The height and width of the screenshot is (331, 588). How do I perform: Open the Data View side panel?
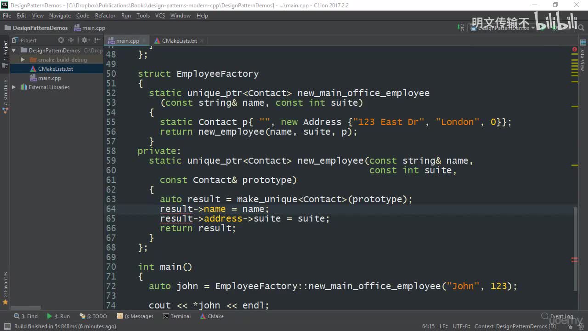tap(582, 55)
